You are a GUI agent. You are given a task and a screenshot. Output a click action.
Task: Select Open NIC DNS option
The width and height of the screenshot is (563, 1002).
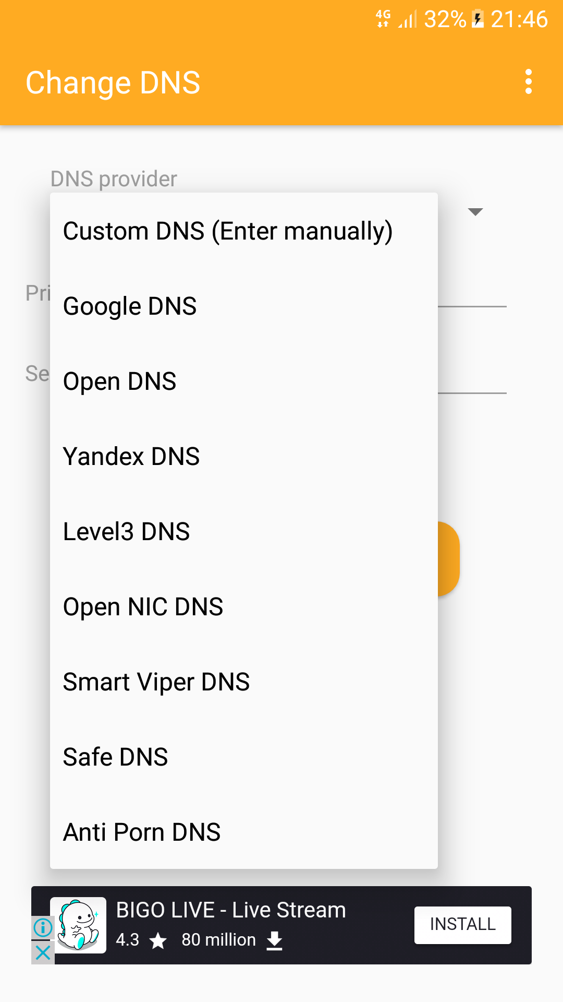143,606
